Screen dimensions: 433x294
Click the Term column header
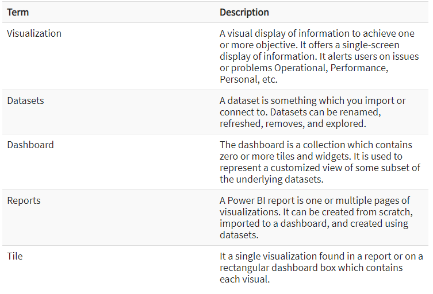click(x=18, y=13)
